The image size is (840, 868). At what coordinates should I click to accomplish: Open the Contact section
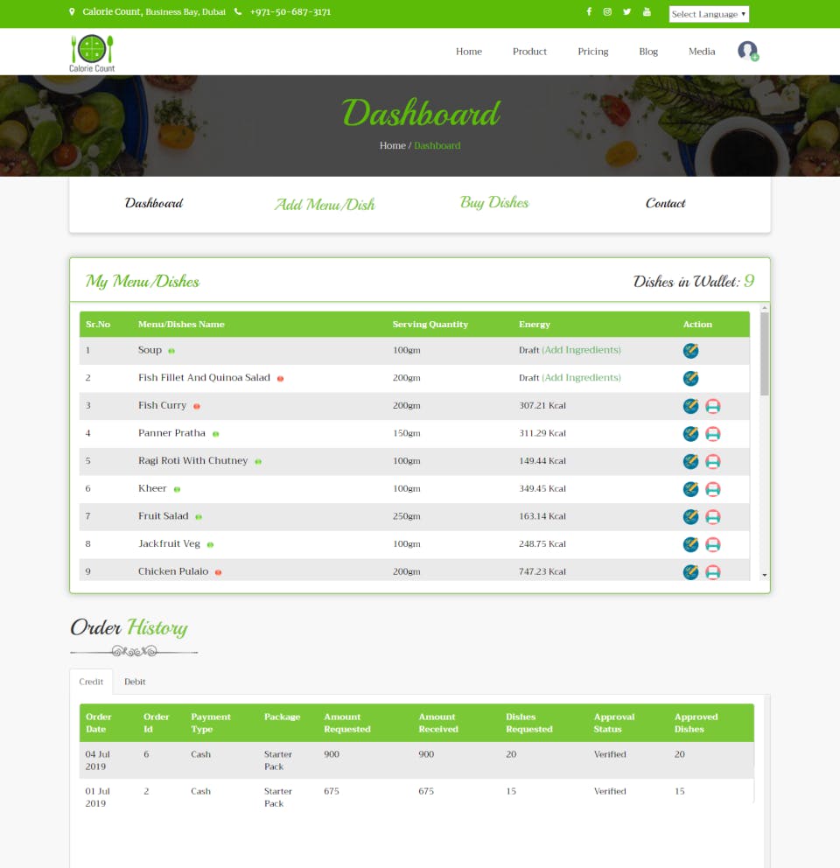point(665,203)
